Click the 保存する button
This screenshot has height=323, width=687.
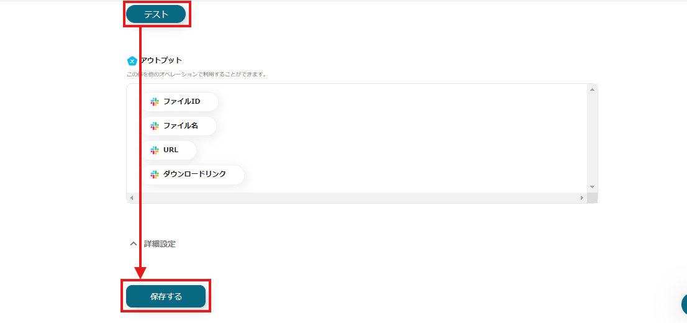click(166, 296)
